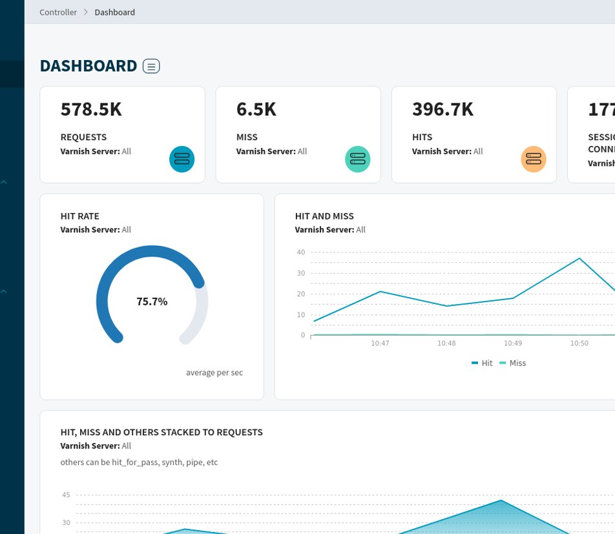Click the 75.7% hit rate gauge

click(152, 301)
